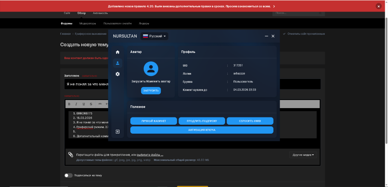Open the Активность menu item
This screenshot has height=187, width=388.
(x=100, y=13)
